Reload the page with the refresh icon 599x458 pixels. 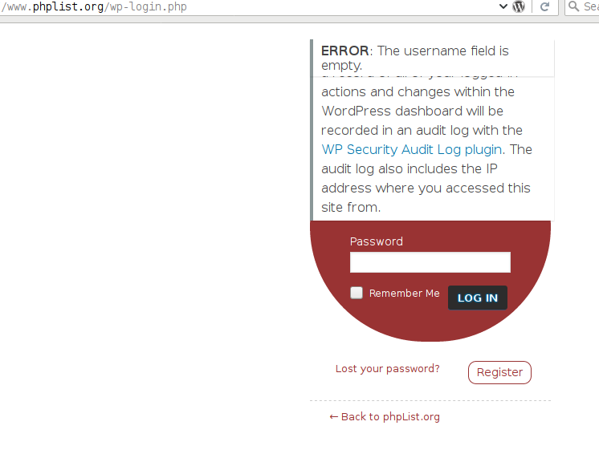tap(544, 6)
